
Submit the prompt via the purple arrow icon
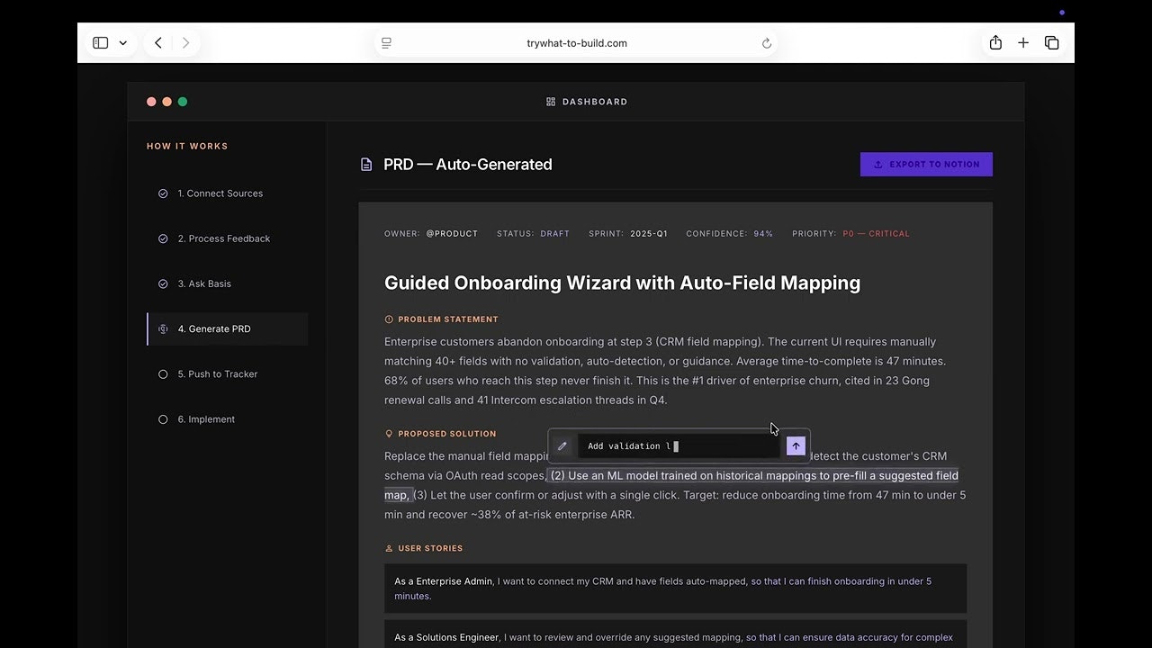pyautogui.click(x=795, y=445)
